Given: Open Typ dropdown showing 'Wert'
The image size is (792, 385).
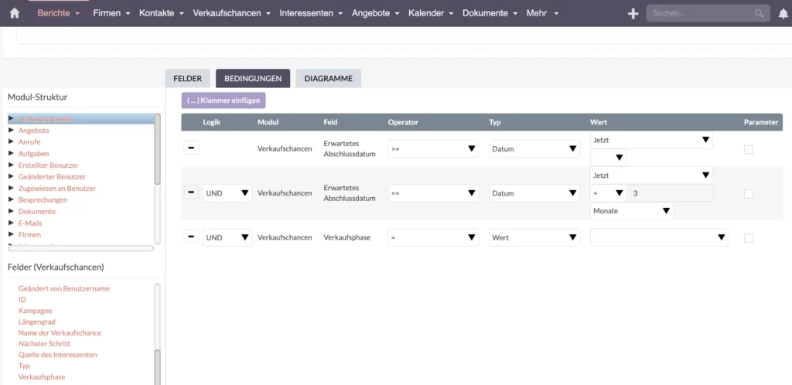Looking at the screenshot, I should pyautogui.click(x=534, y=237).
